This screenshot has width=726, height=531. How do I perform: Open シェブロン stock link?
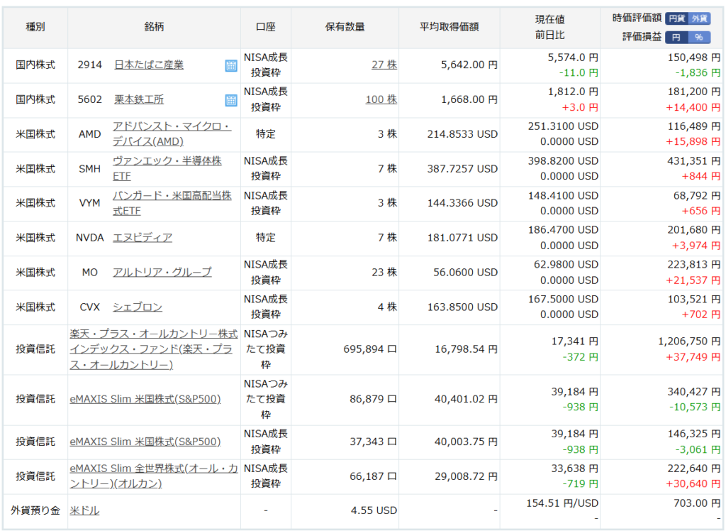click(138, 307)
